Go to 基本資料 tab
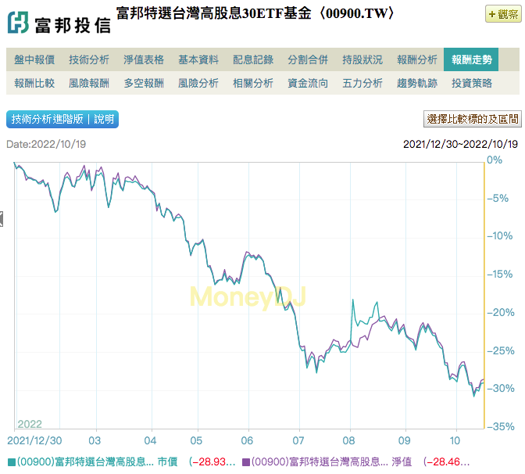This screenshot has width=525, height=474. pos(198,59)
